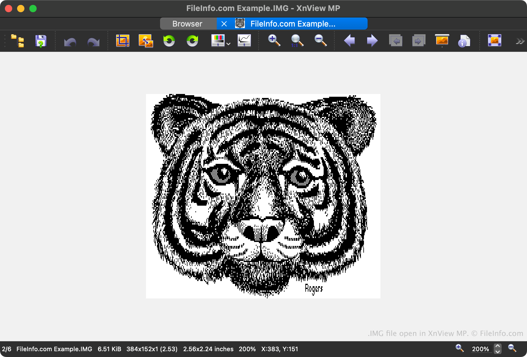
Task: Close the FileInfo.com Example tab
Action: [224, 24]
